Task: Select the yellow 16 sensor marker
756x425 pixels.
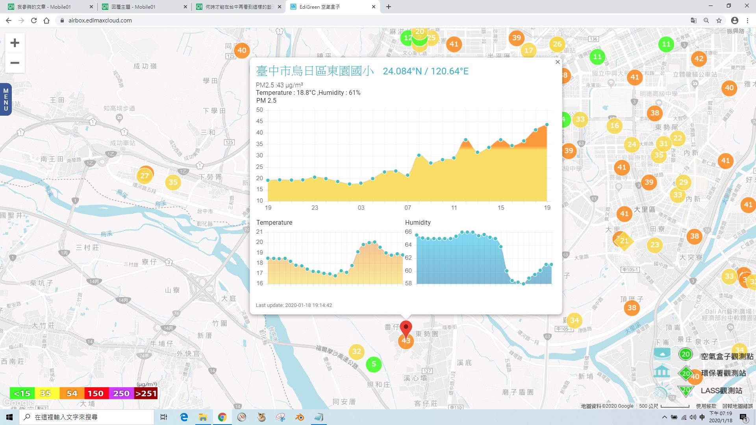Action: pos(615,126)
